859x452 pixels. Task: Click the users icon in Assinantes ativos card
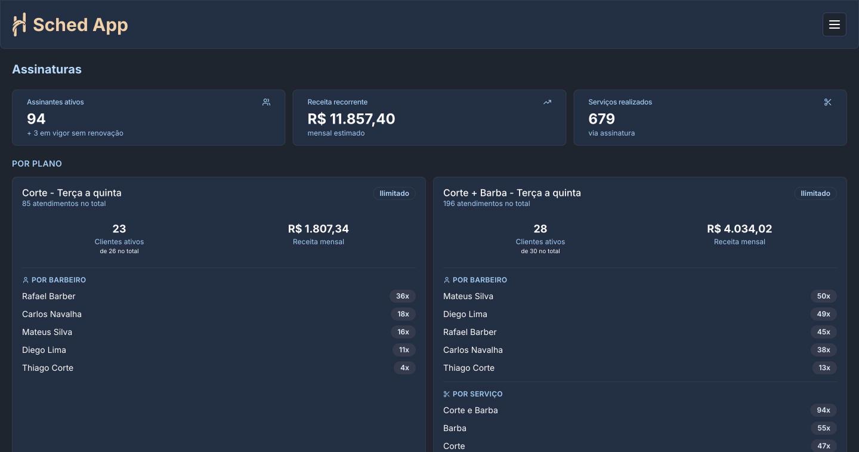tap(266, 102)
